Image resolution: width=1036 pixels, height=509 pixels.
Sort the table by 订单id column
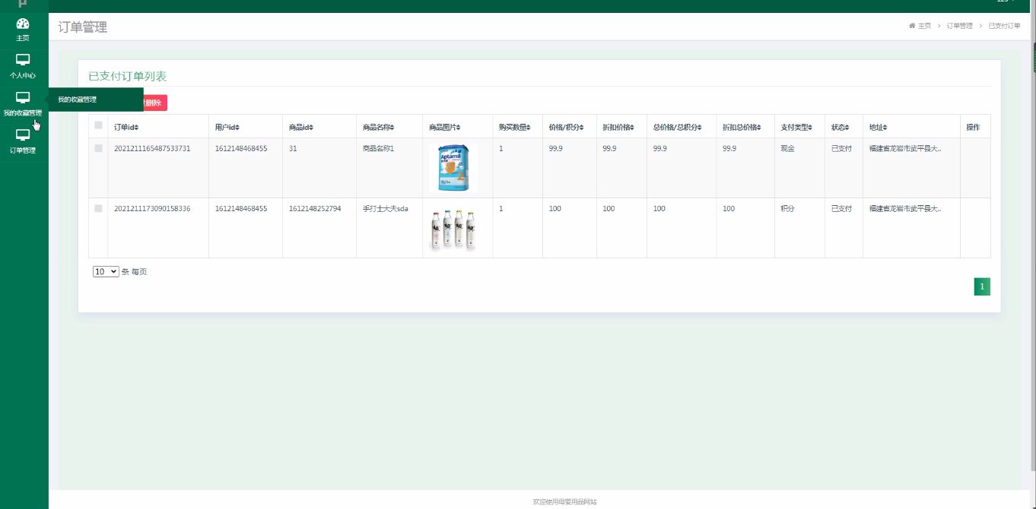point(126,127)
